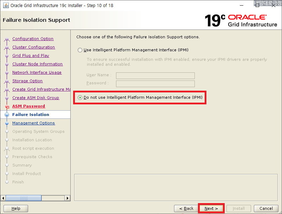This screenshot has width=282, height=214.
Task: Minimize the installer window
Action: pos(242,5)
